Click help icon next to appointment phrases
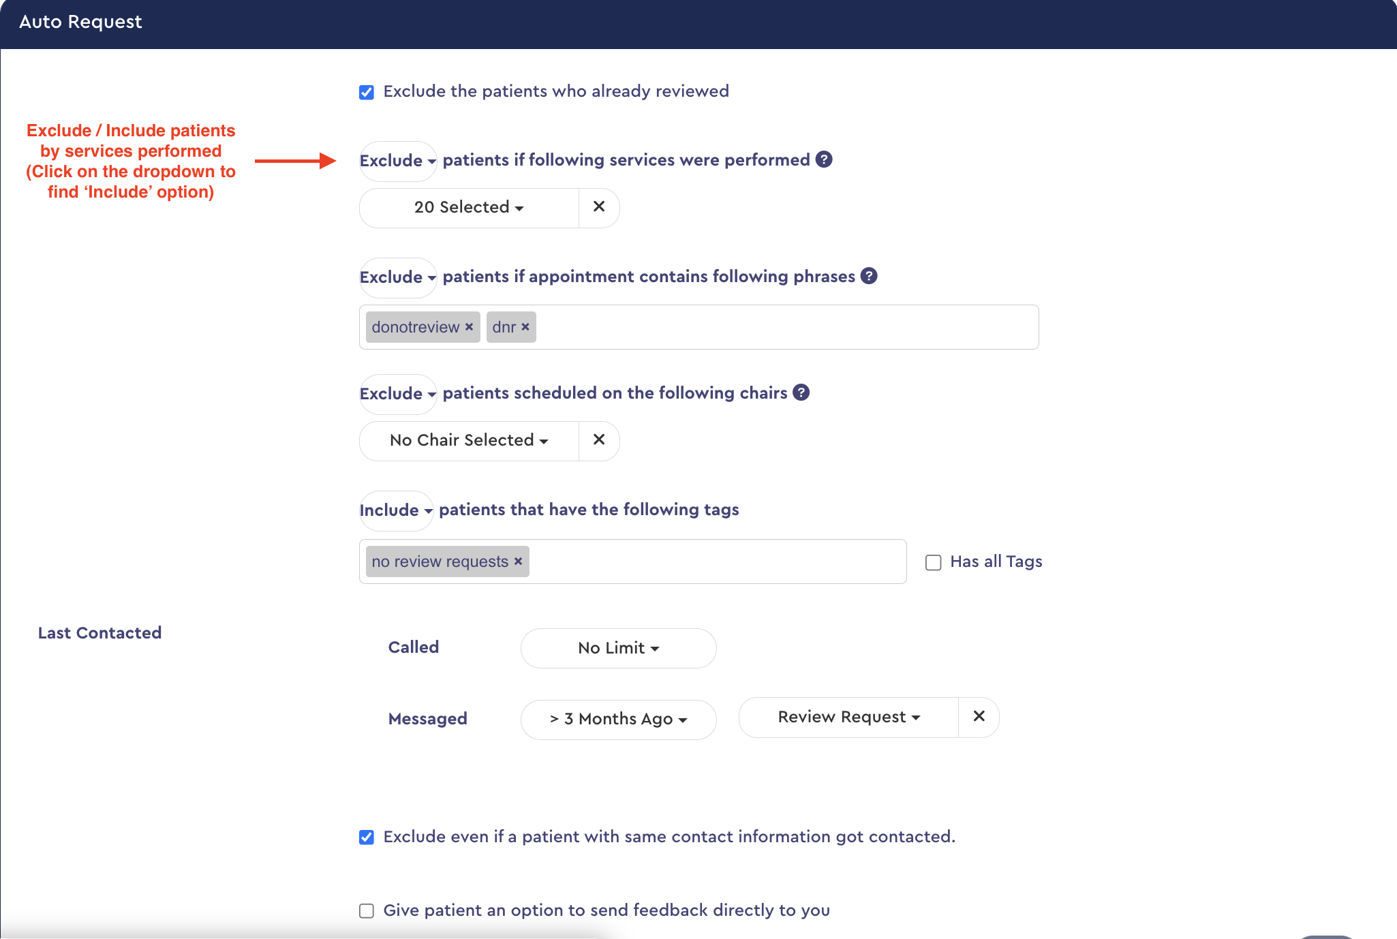The width and height of the screenshot is (1397, 939). click(869, 276)
